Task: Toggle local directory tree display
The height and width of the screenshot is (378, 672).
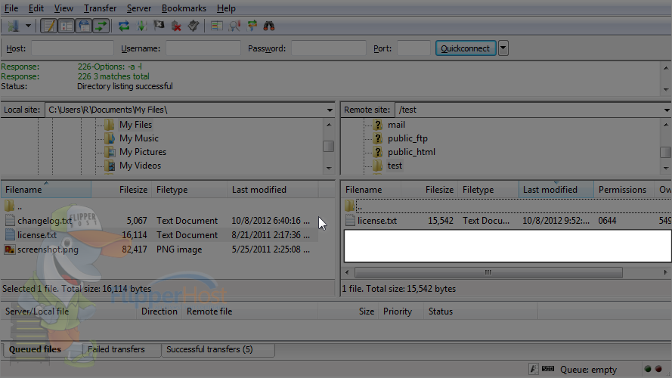Action: [67, 26]
